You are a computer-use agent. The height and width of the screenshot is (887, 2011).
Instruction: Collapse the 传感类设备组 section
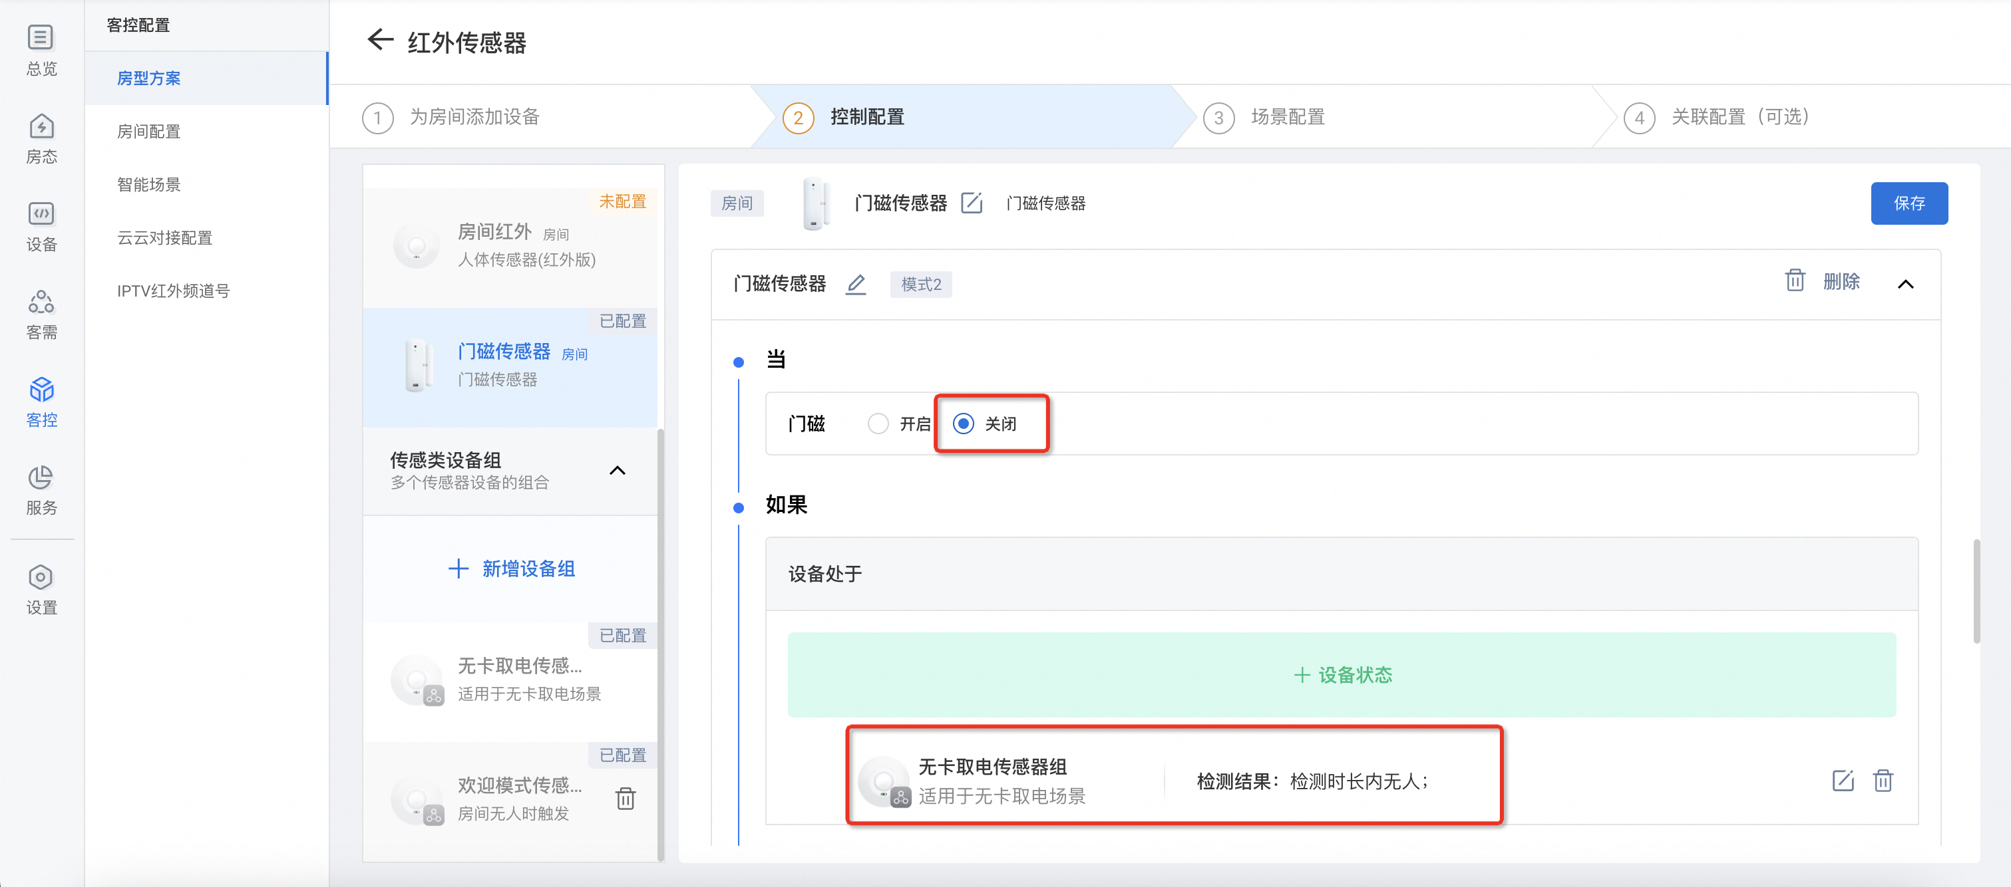point(618,470)
